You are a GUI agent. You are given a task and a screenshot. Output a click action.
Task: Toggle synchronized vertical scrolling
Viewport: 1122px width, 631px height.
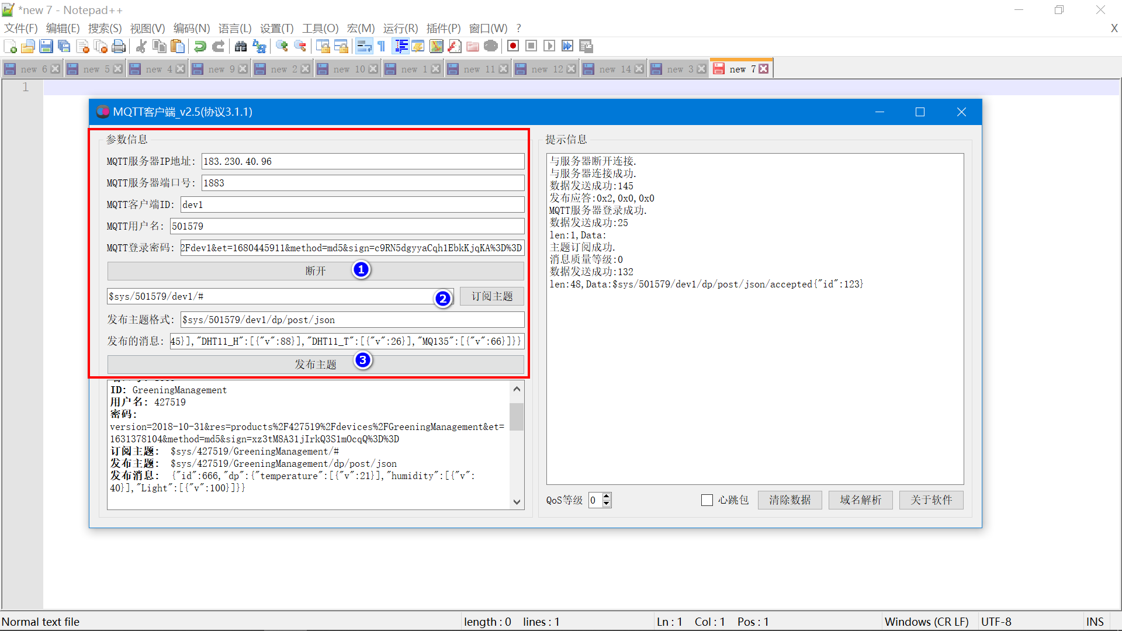323,46
